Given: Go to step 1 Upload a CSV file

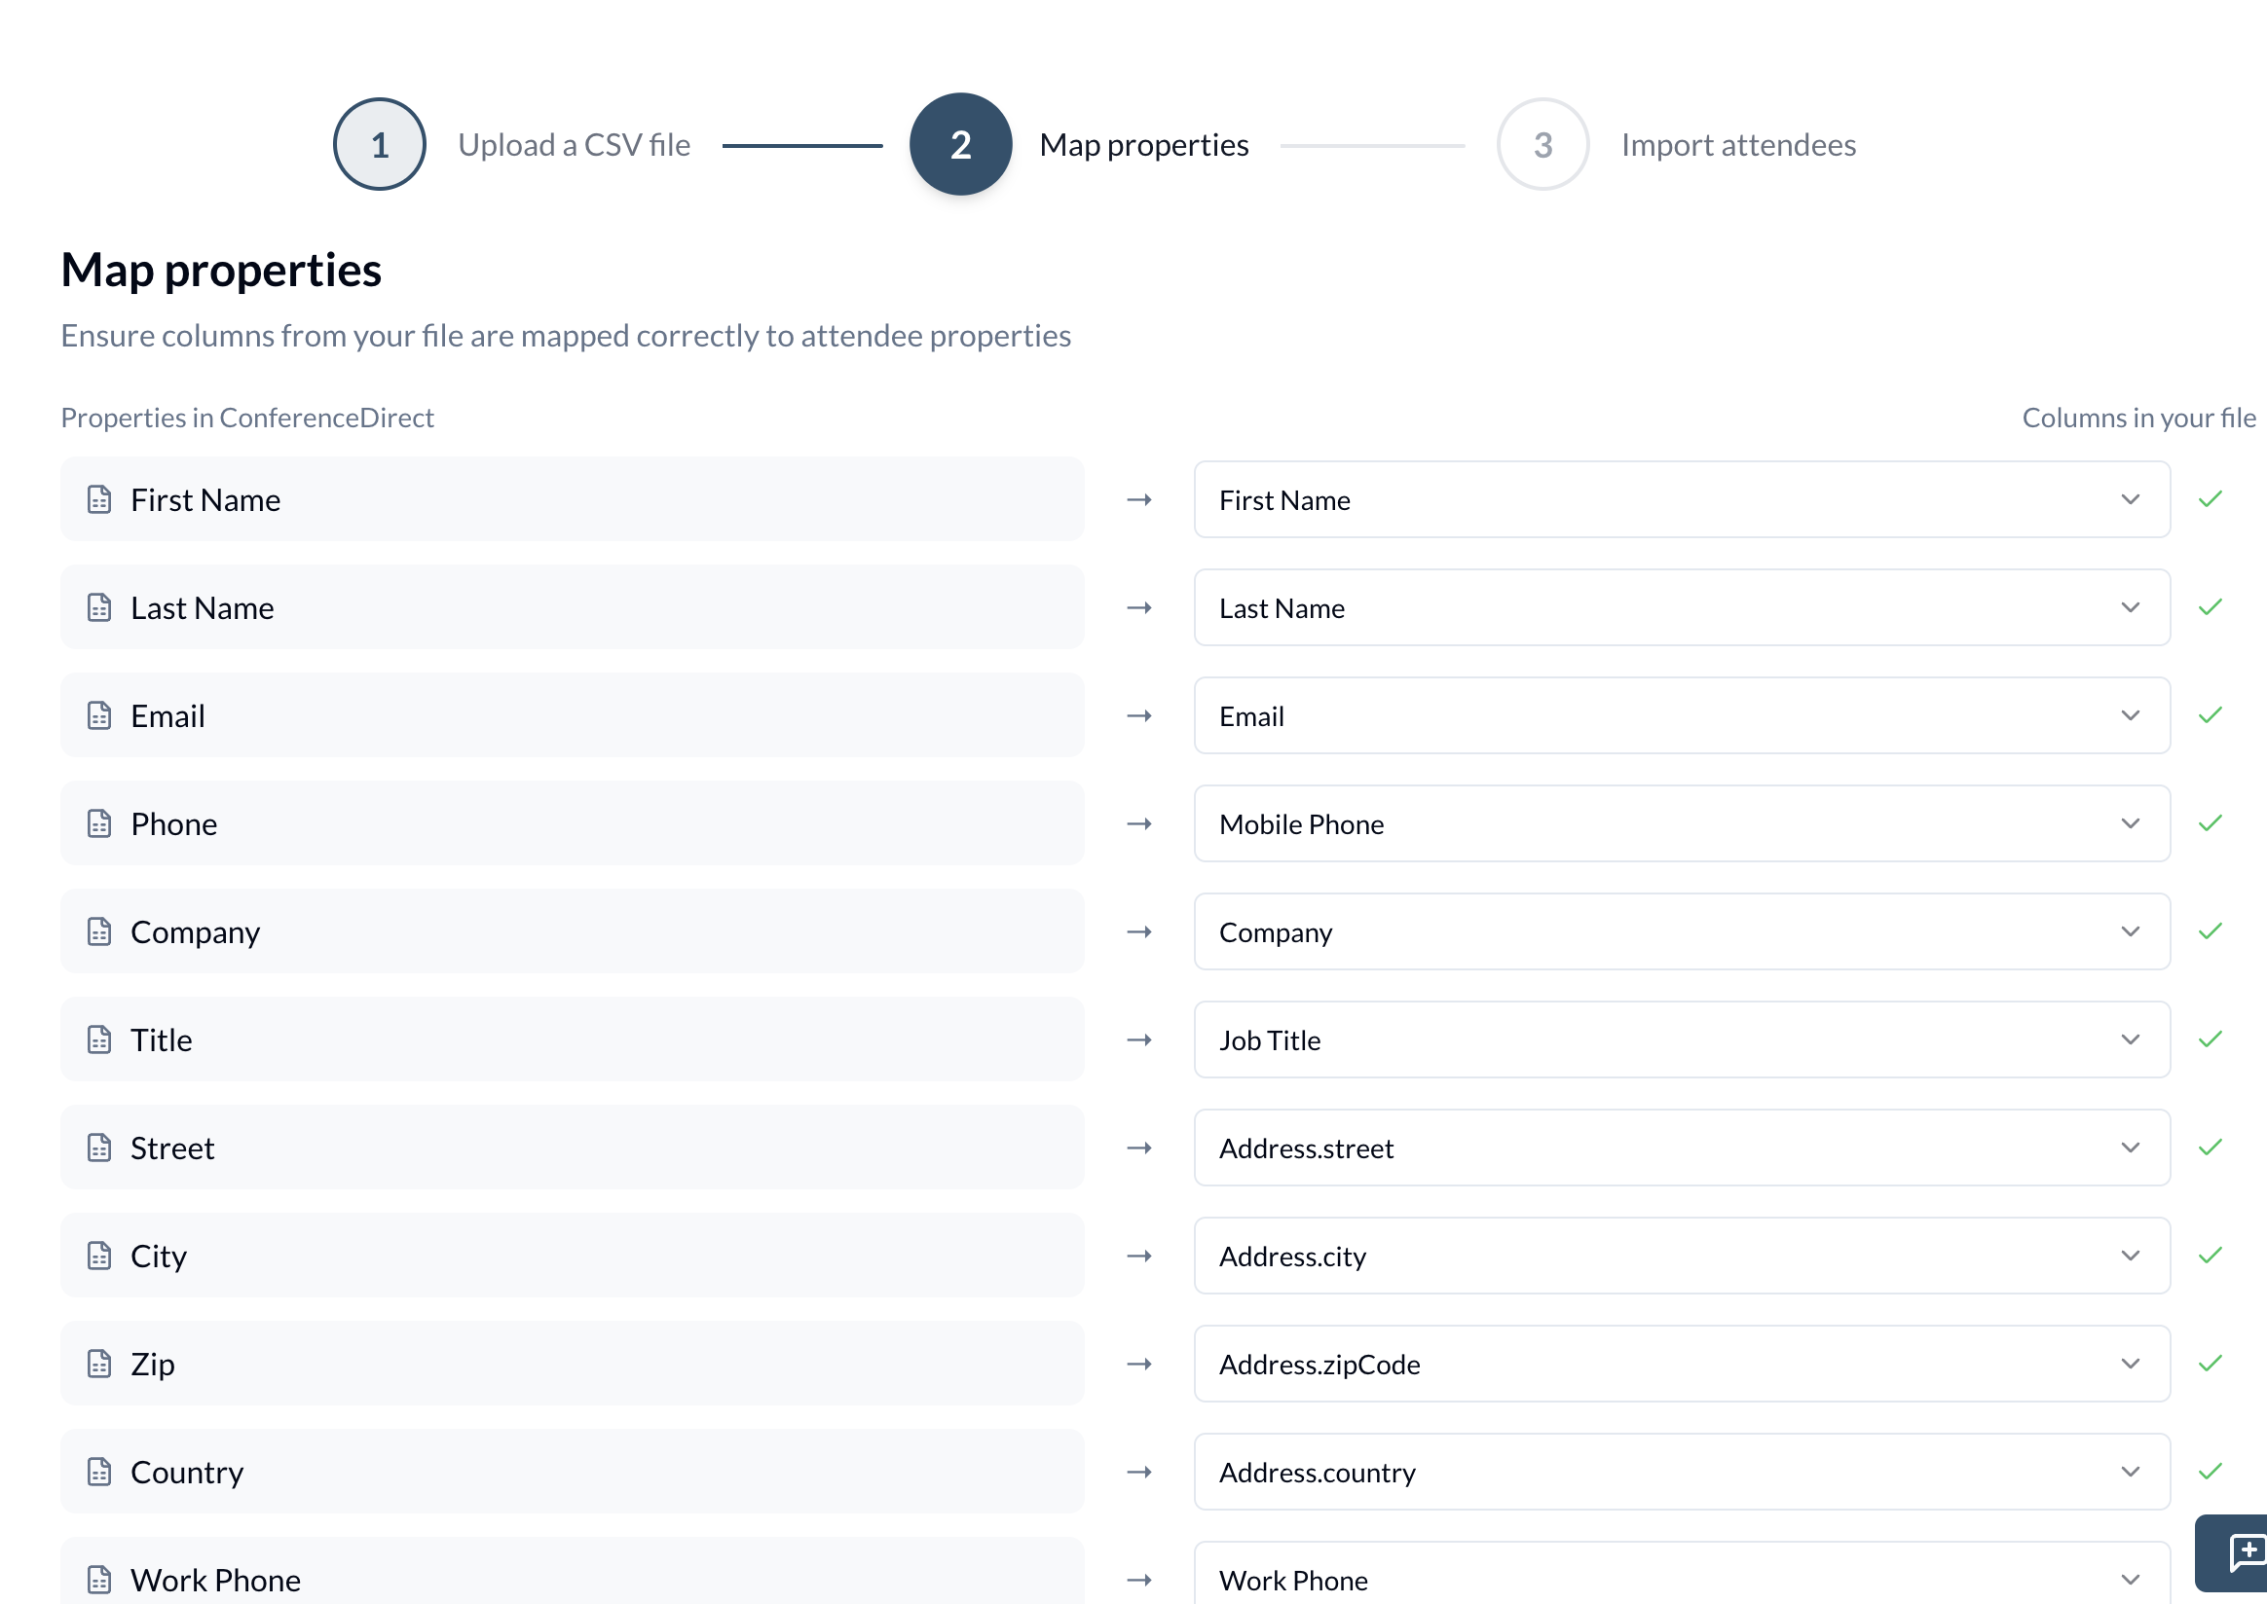Looking at the screenshot, I should click(x=380, y=145).
